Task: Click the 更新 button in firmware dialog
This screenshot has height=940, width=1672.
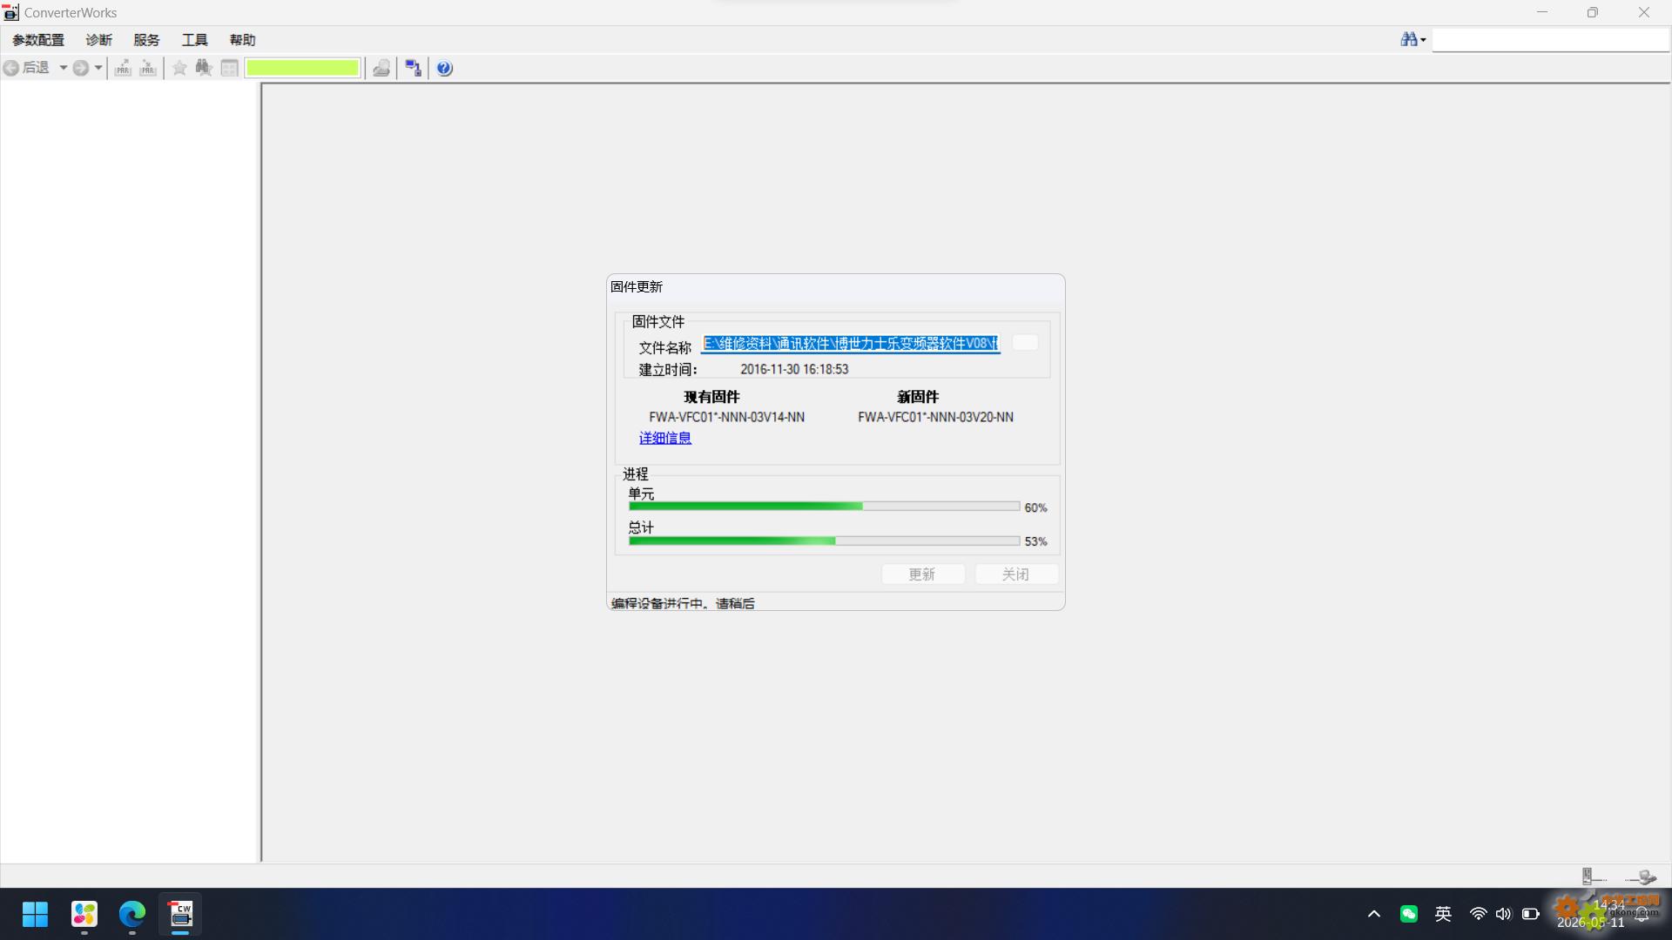Action: pos(922,574)
